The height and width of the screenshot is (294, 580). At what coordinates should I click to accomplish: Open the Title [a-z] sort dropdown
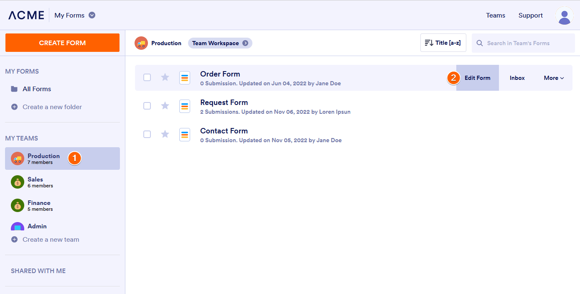point(443,43)
